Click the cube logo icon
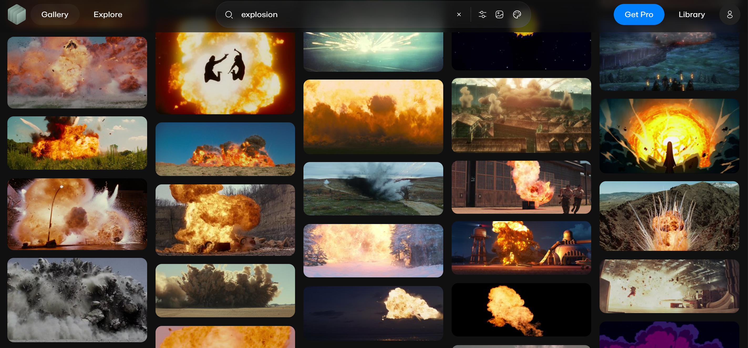 (x=17, y=14)
